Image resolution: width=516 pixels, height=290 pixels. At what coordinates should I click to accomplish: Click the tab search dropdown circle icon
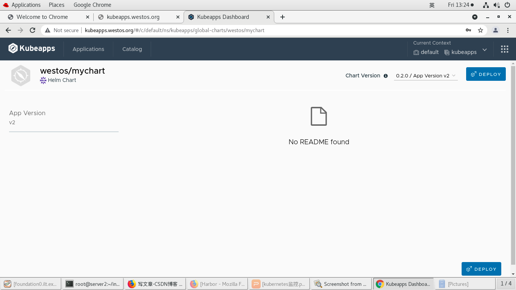[x=475, y=17]
